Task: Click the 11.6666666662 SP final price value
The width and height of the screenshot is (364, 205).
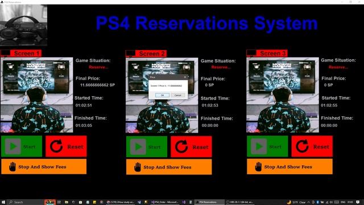Action: 97,85
